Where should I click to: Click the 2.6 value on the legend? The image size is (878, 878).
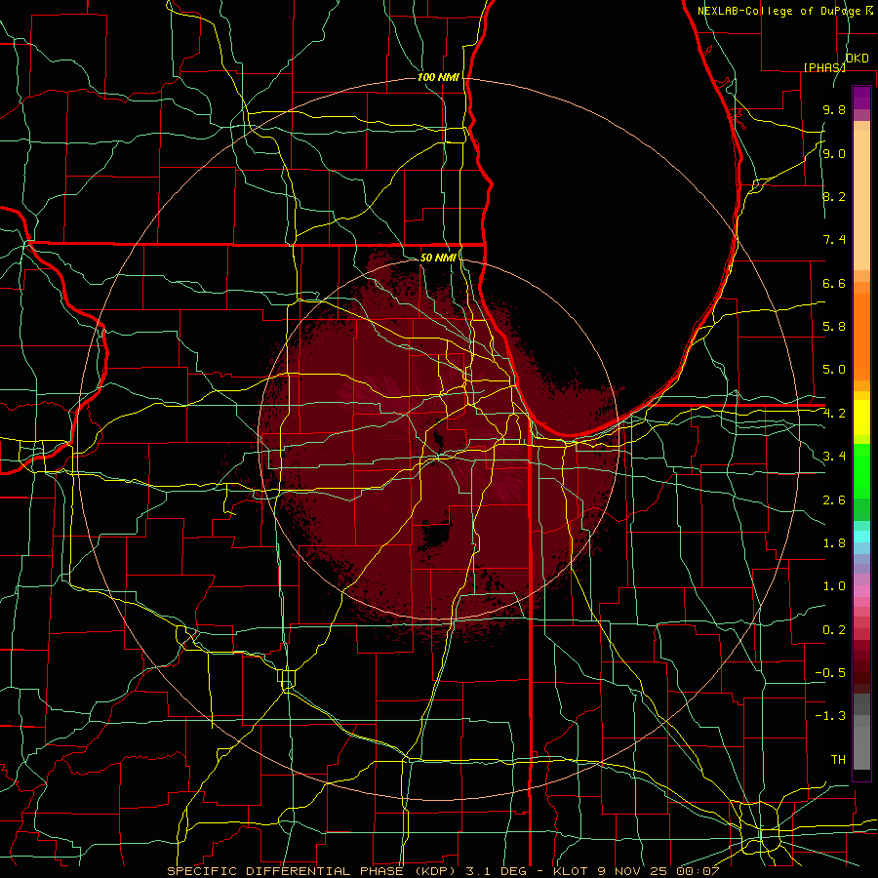point(834,500)
